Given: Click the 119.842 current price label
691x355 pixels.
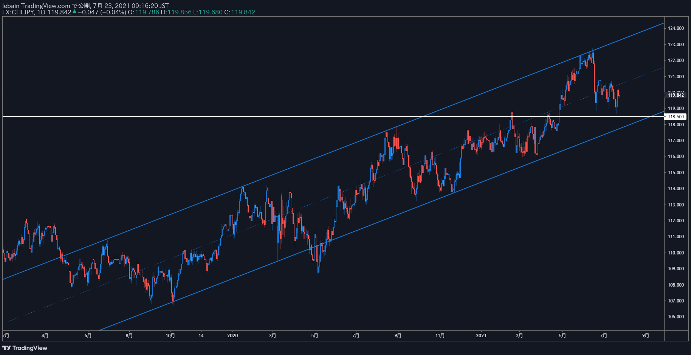Looking at the screenshot, I should pyautogui.click(x=676, y=95).
